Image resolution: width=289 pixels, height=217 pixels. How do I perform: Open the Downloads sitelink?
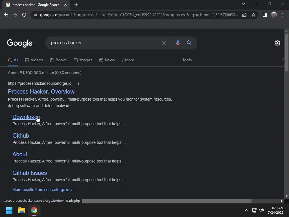click(26, 117)
